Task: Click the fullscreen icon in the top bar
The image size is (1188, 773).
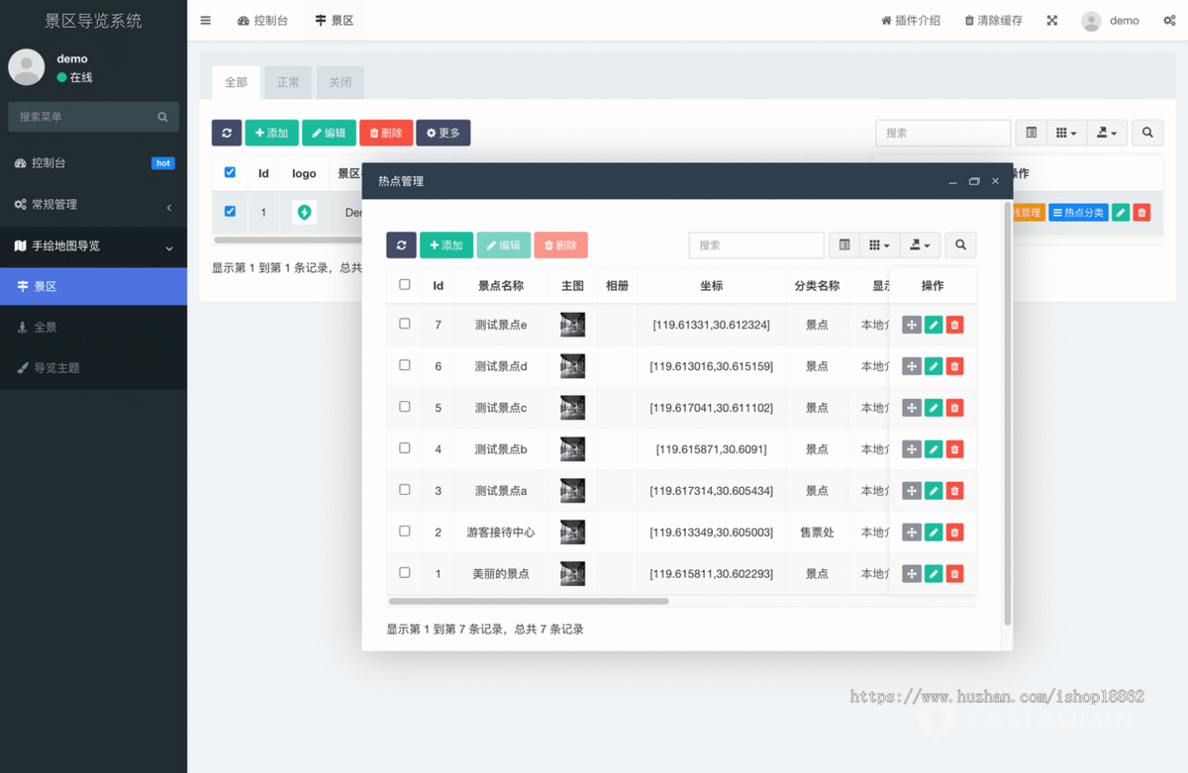Action: (x=1051, y=20)
